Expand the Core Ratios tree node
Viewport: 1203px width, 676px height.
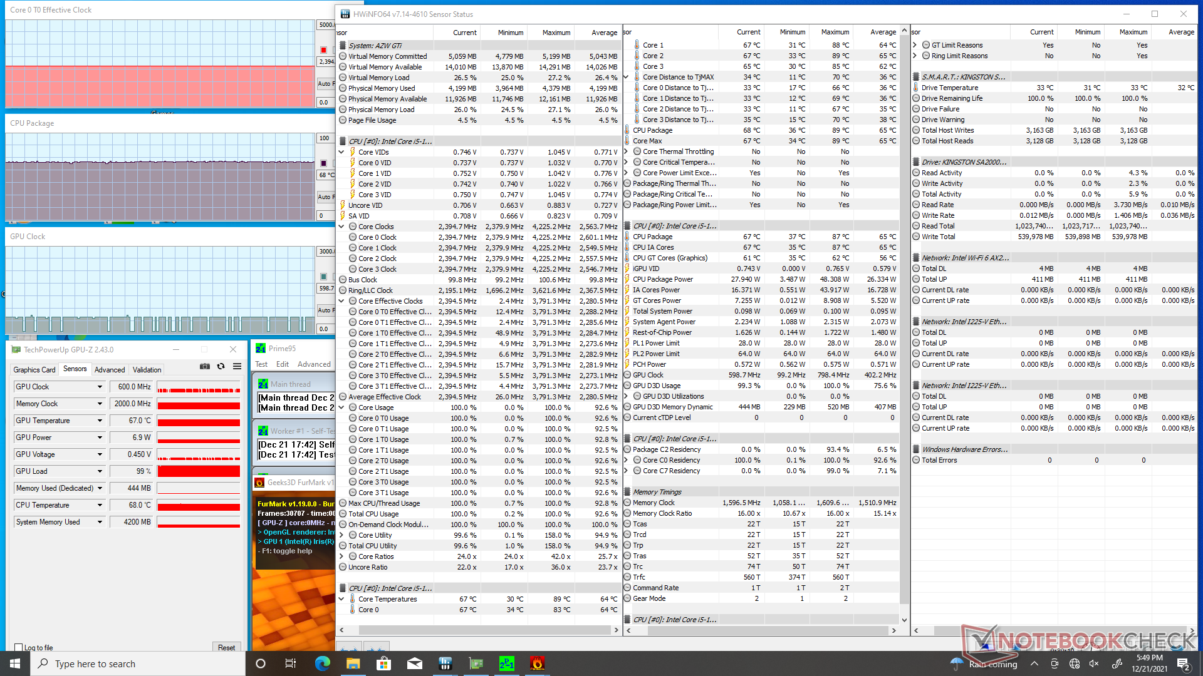[x=341, y=556]
